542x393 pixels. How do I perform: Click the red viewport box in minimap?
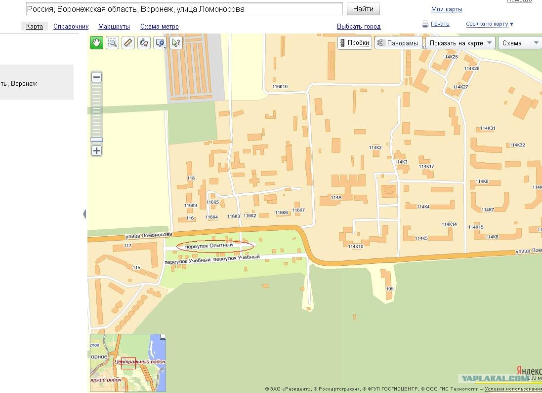[128, 363]
